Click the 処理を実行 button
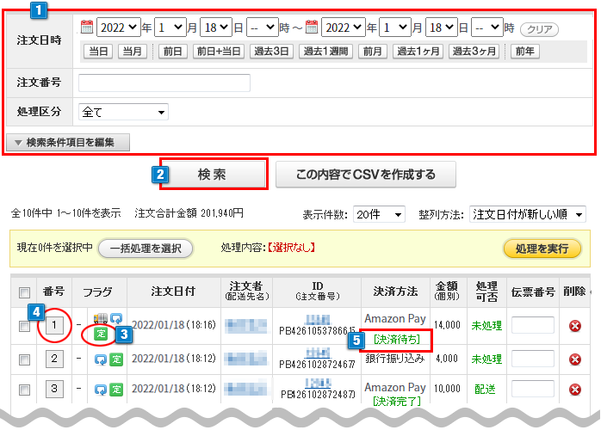 [542, 249]
